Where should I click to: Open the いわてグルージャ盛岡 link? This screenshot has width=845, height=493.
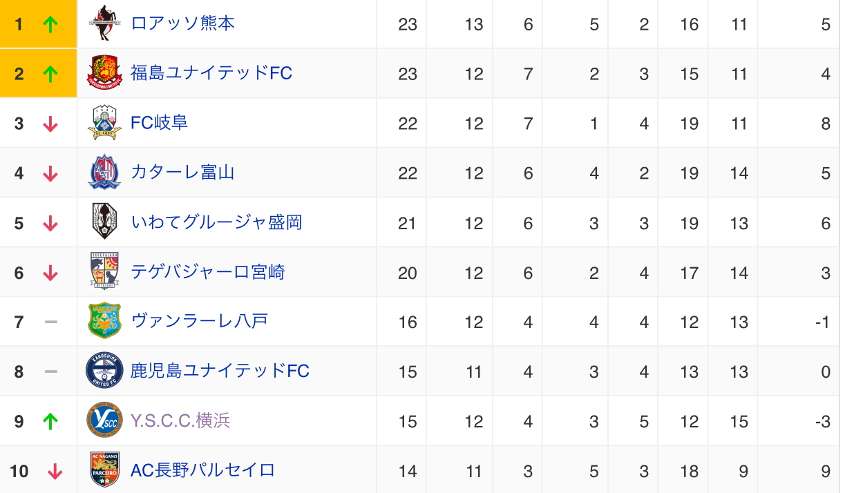pos(216,222)
